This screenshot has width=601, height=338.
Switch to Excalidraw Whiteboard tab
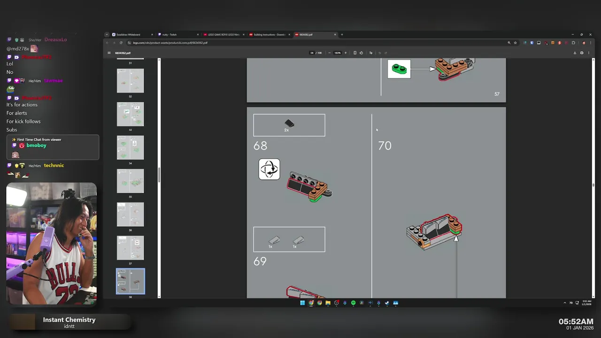pyautogui.click(x=131, y=34)
